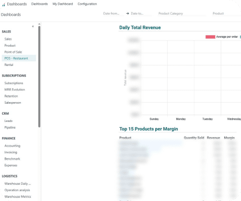Open the Dashboards menu item
Image resolution: width=241 pixels, height=201 pixels.
(39, 4)
